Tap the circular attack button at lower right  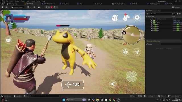tap(131, 76)
